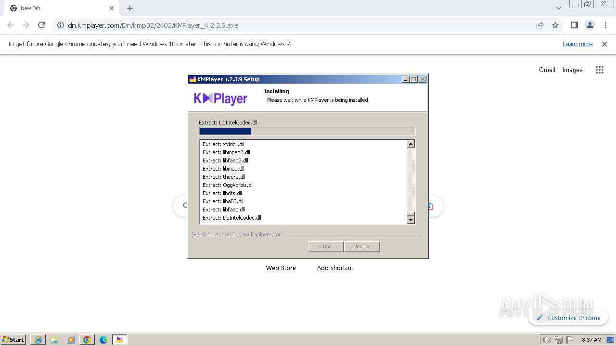Open a new tab with plus button
616x346 pixels.
(x=130, y=8)
